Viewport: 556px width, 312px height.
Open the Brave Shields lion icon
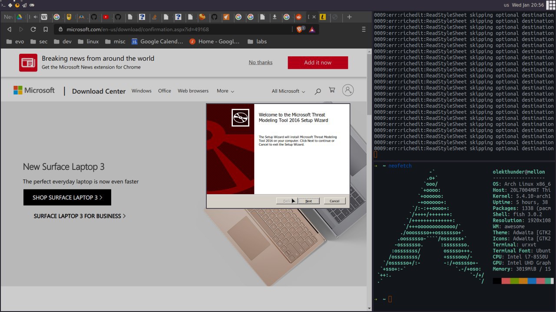(299, 29)
